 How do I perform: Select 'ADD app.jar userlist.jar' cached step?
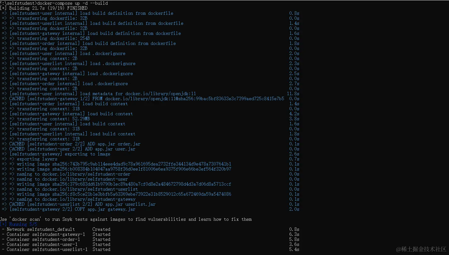click(78, 204)
